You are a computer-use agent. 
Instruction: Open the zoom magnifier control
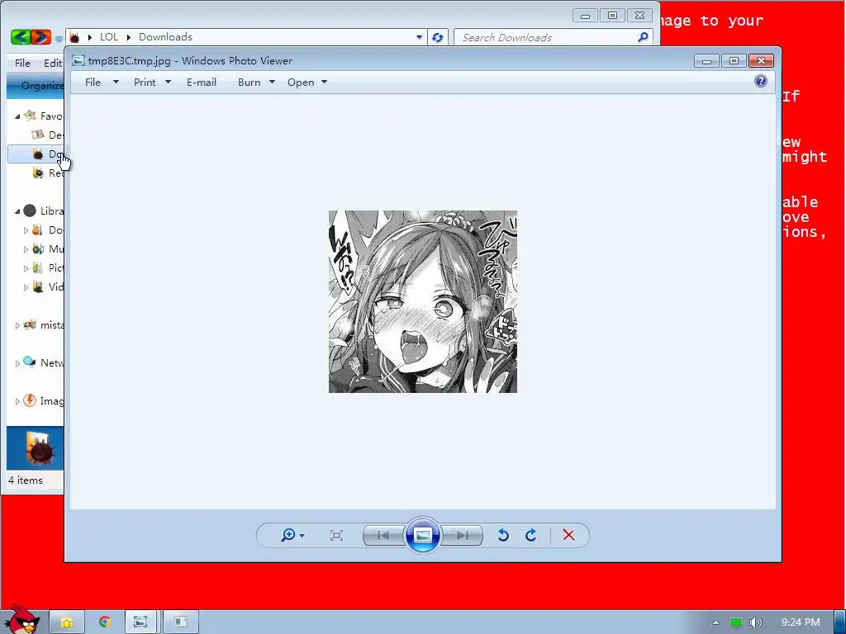(288, 535)
